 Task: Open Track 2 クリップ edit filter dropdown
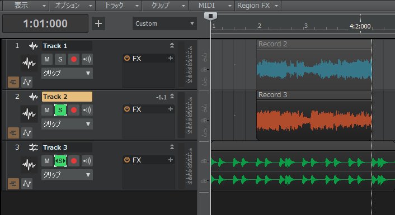click(67, 124)
